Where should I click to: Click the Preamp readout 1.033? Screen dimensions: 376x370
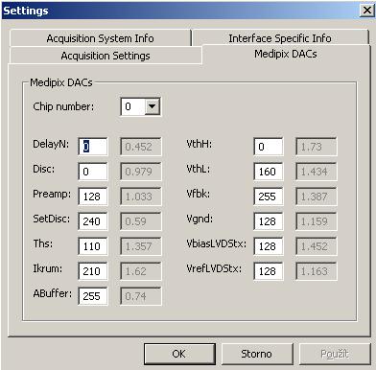point(141,197)
